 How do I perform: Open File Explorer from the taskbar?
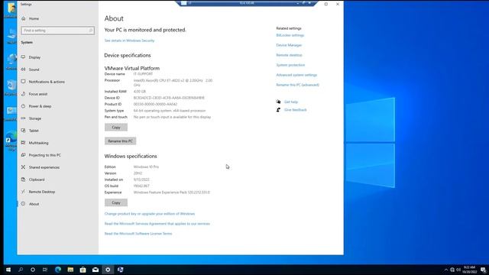[x=70, y=270]
